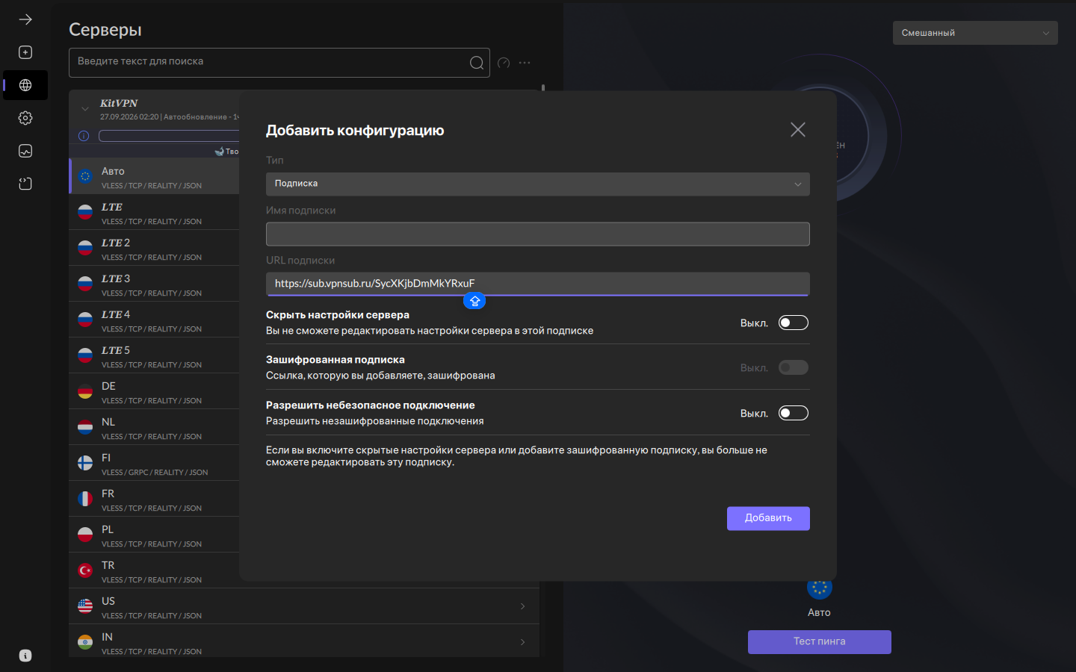This screenshot has height=672, width=1076.
Task: Select the LTE 5 server row
Action: tap(154, 355)
